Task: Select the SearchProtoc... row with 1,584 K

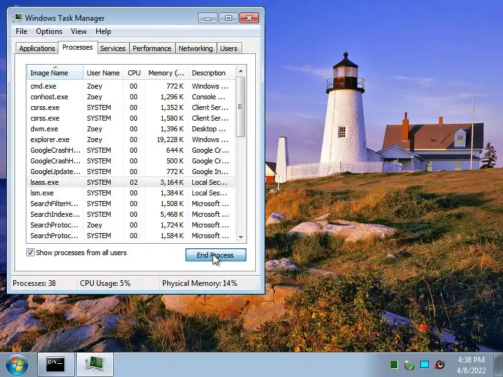Action: tap(131, 236)
